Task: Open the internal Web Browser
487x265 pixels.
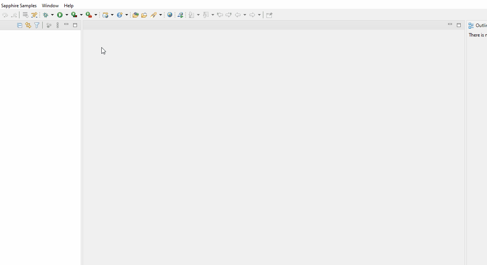Action: click(170, 14)
